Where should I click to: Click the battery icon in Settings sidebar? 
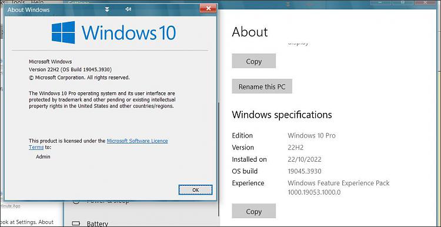click(x=76, y=223)
